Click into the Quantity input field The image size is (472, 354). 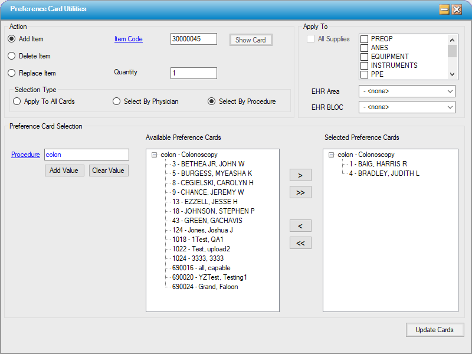194,73
